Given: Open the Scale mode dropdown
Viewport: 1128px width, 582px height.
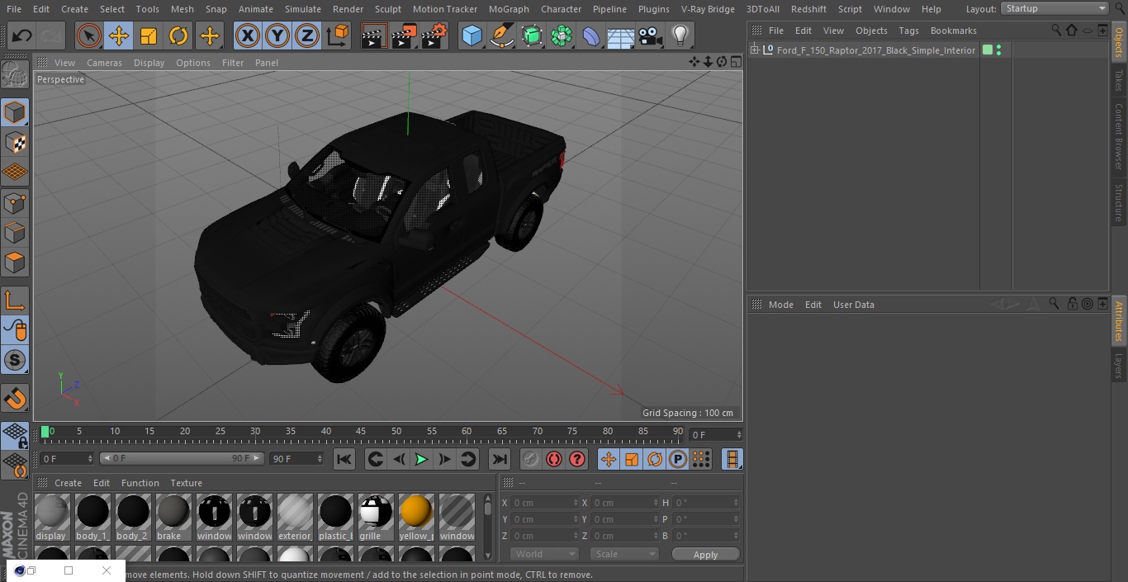Looking at the screenshot, I should pyautogui.click(x=624, y=554).
